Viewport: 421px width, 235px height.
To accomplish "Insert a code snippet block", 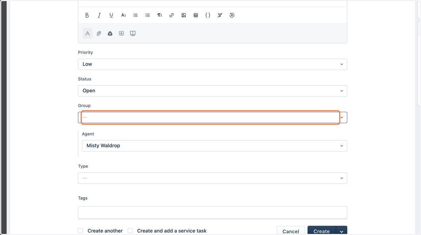I will [208, 15].
